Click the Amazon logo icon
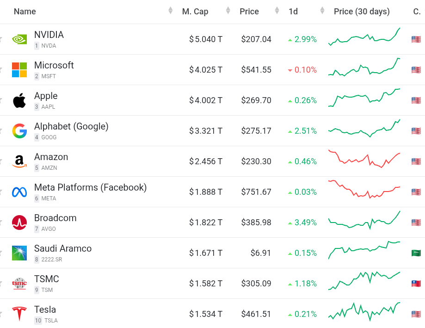Viewport: 425px width, 328px height. pos(19,161)
